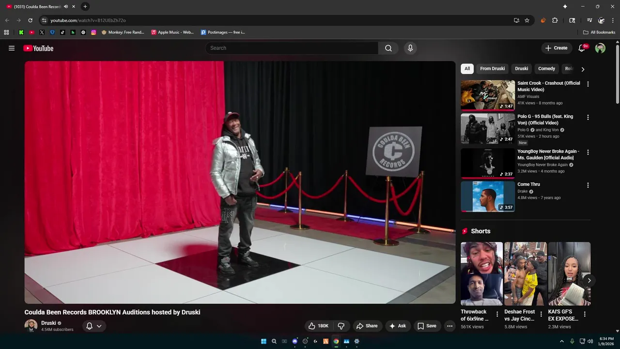Select the Druski filter chip
620x349 pixels.
521,68
